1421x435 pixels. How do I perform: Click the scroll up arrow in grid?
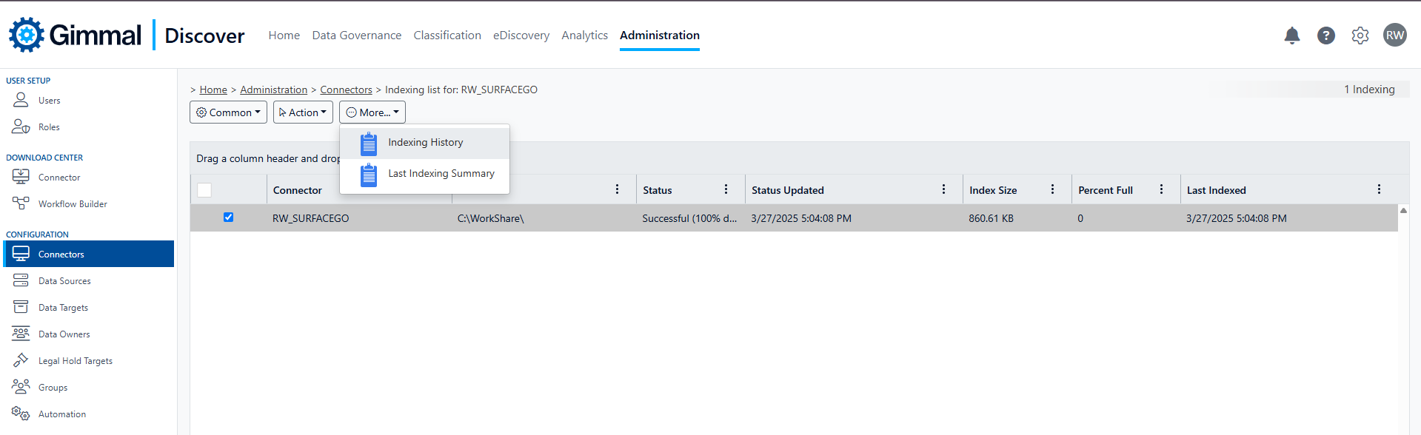tap(1403, 211)
